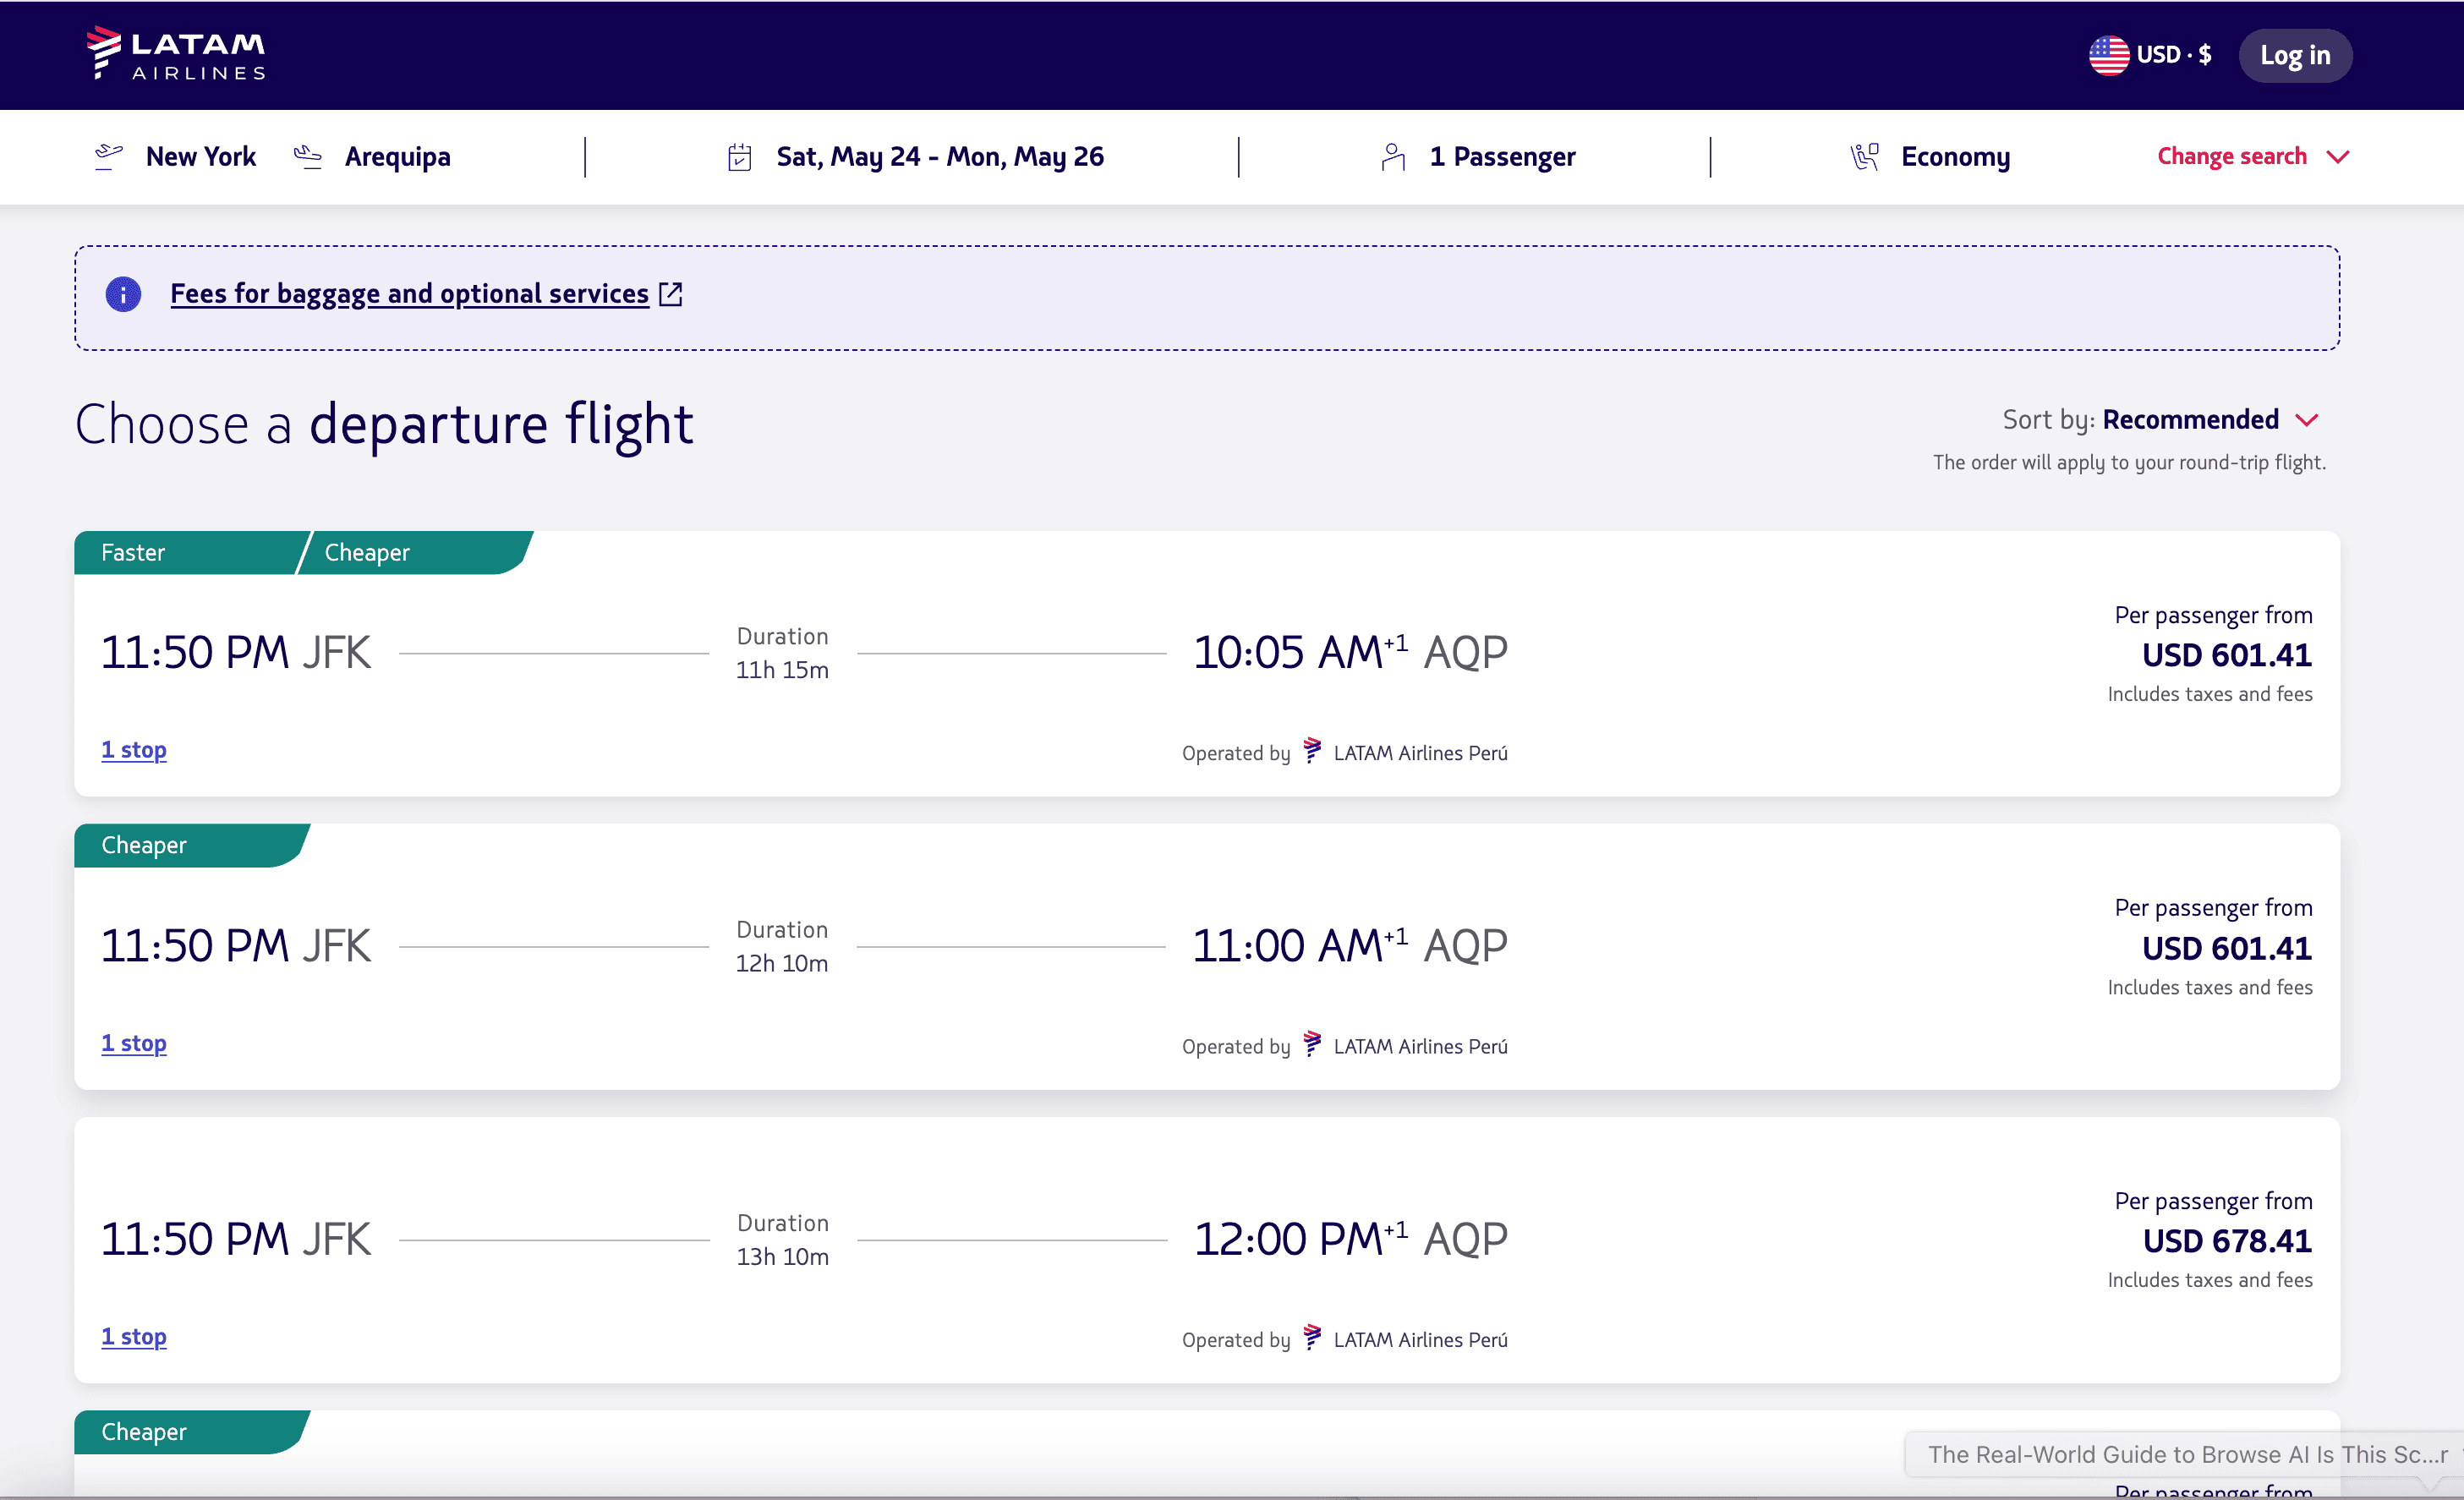This screenshot has width=2464, height=1500.
Task: Click the cabin seat icon
Action: (1864, 157)
